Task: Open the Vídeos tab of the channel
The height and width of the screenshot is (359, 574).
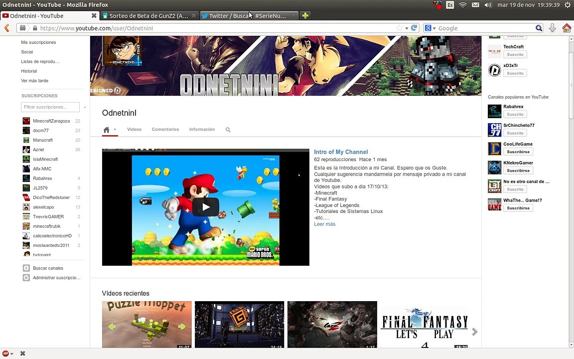Action: [x=134, y=129]
